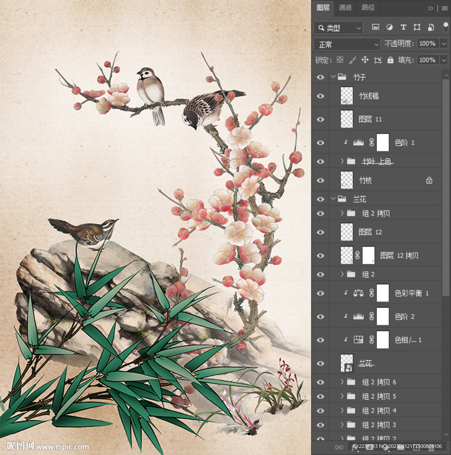Lock artboard nesting icon

(378, 60)
